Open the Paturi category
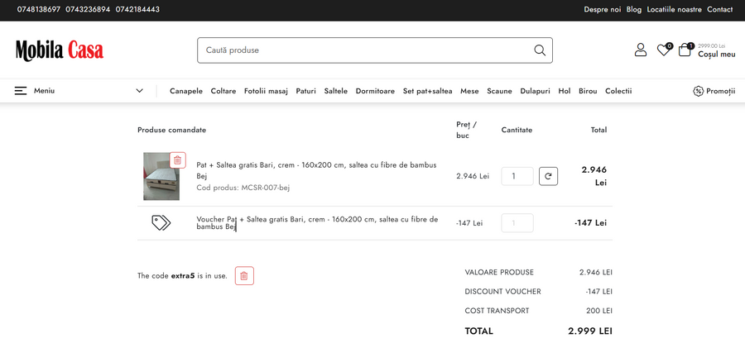The image size is (745, 343). [306, 91]
